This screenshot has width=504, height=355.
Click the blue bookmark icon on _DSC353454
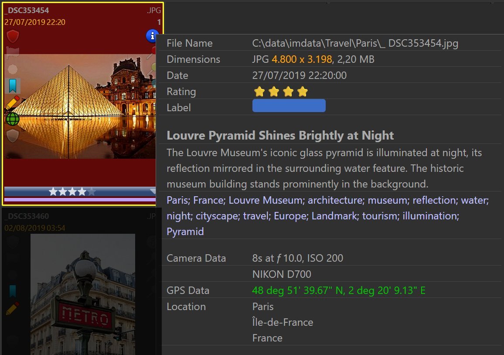13,85
